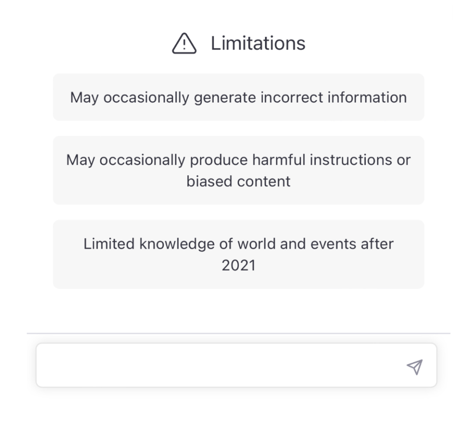This screenshot has width=453, height=426.
Task: Click the "2021" text in last card
Action: click(238, 265)
